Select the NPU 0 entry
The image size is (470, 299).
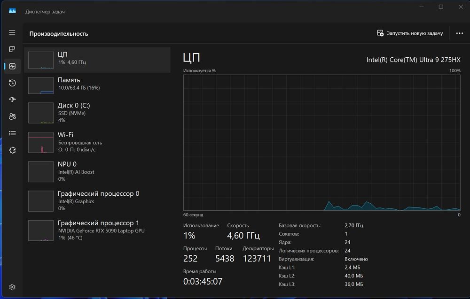click(97, 171)
